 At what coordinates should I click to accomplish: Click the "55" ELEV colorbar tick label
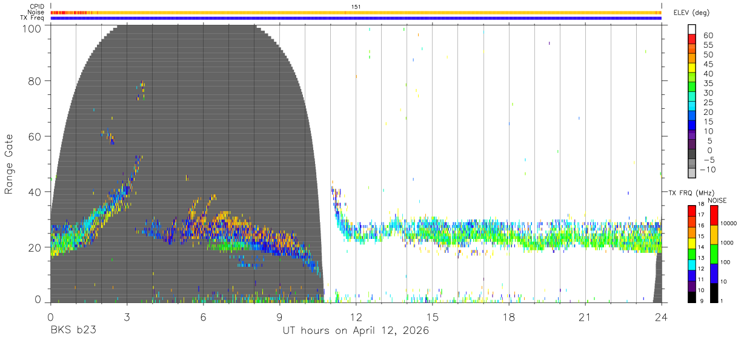click(x=708, y=45)
